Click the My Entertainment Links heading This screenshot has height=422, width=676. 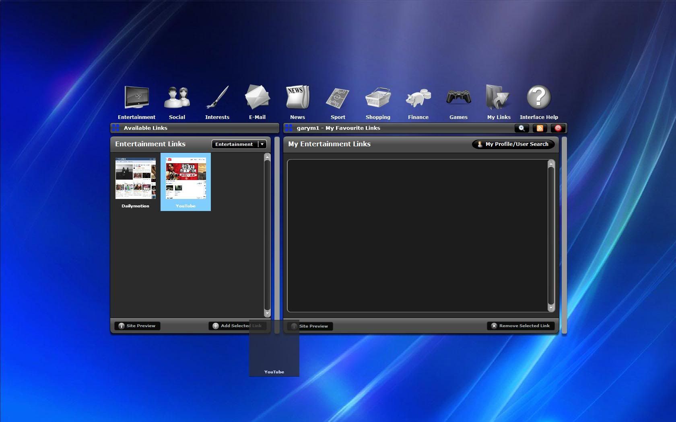329,144
